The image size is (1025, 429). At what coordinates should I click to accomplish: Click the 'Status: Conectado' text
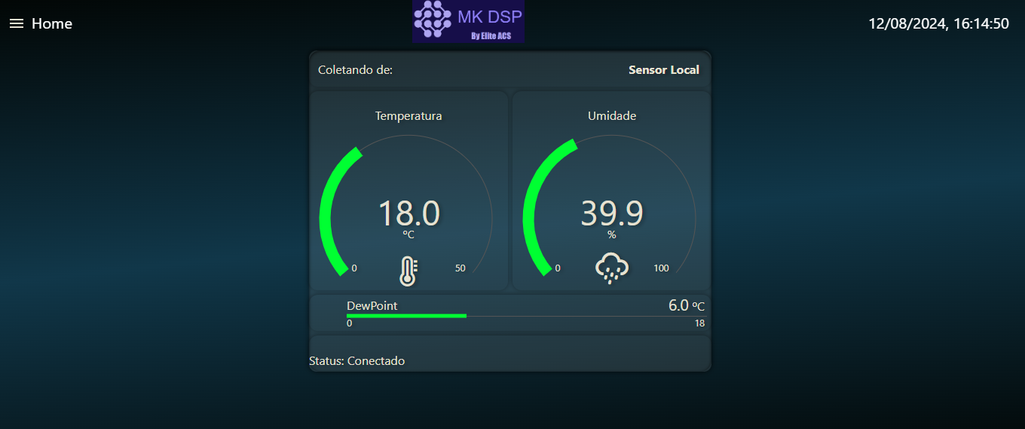(356, 361)
